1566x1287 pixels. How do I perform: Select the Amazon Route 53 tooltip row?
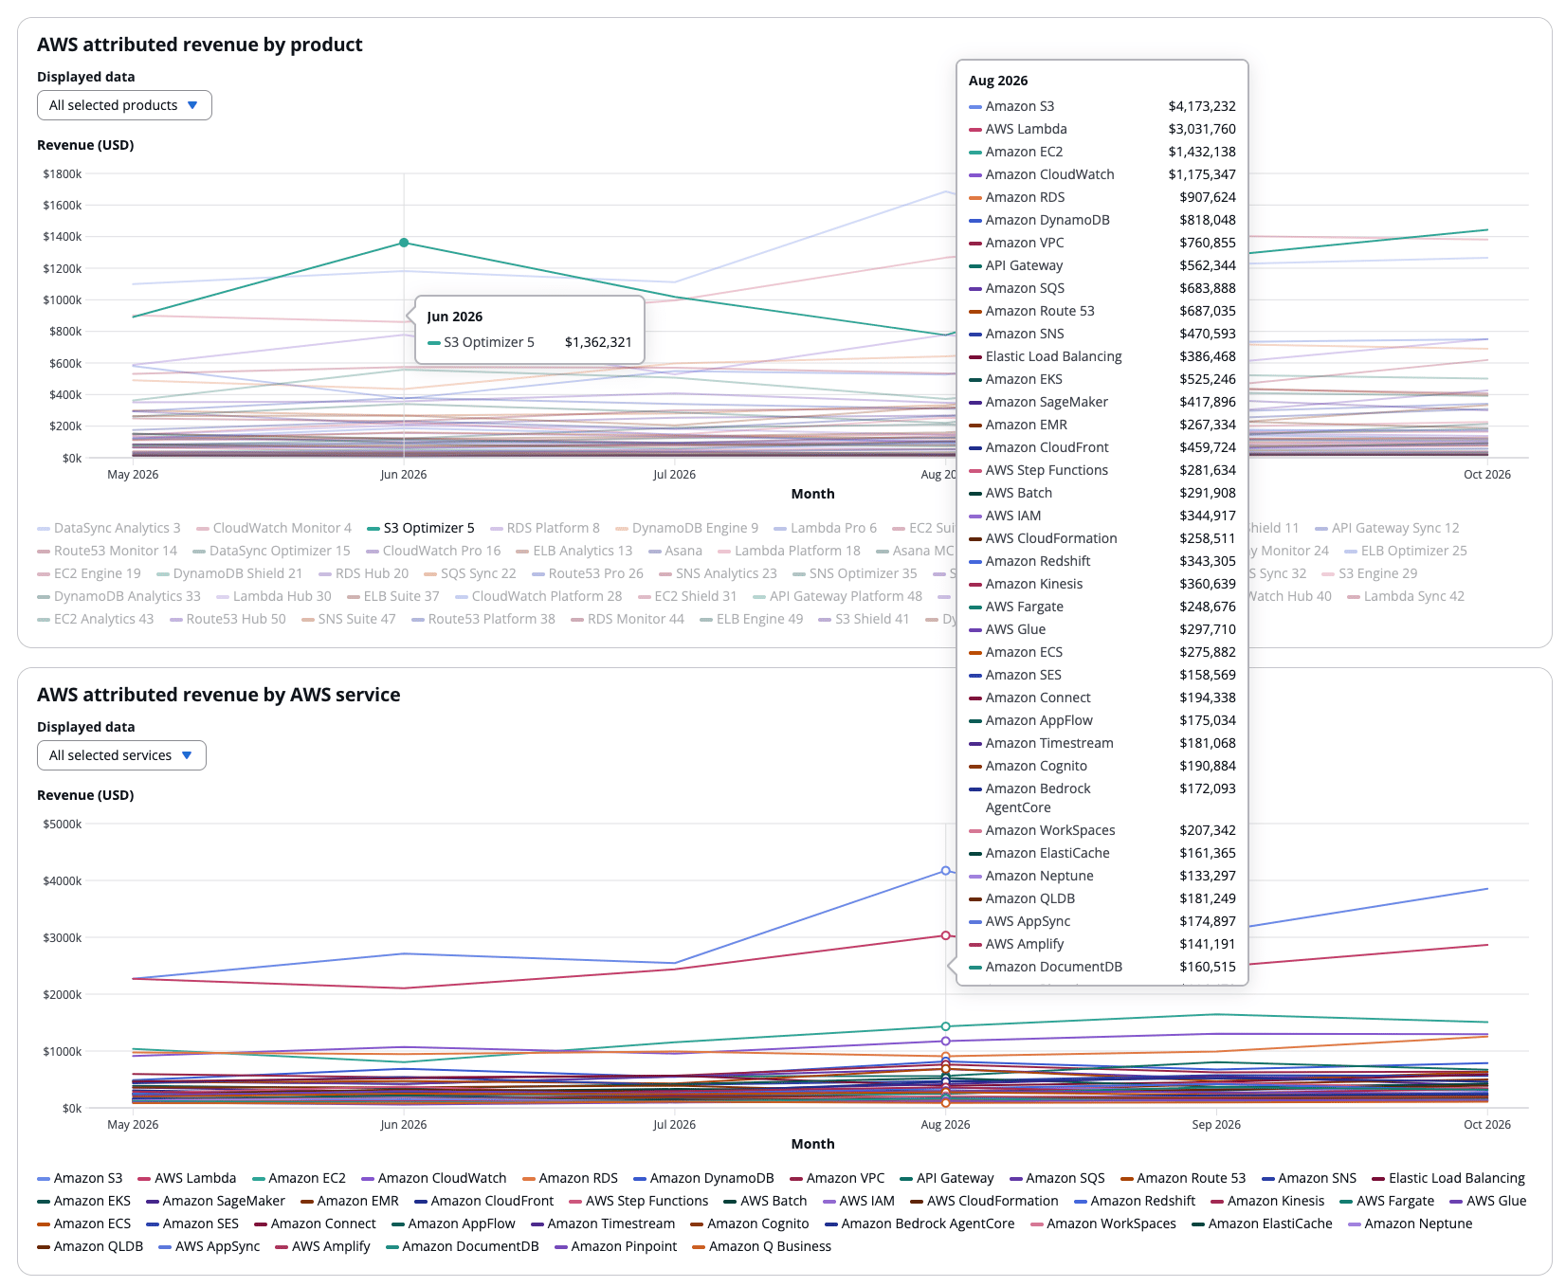pos(1102,311)
